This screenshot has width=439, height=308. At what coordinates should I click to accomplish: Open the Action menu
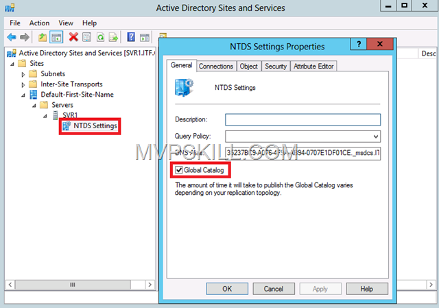pyautogui.click(x=39, y=23)
